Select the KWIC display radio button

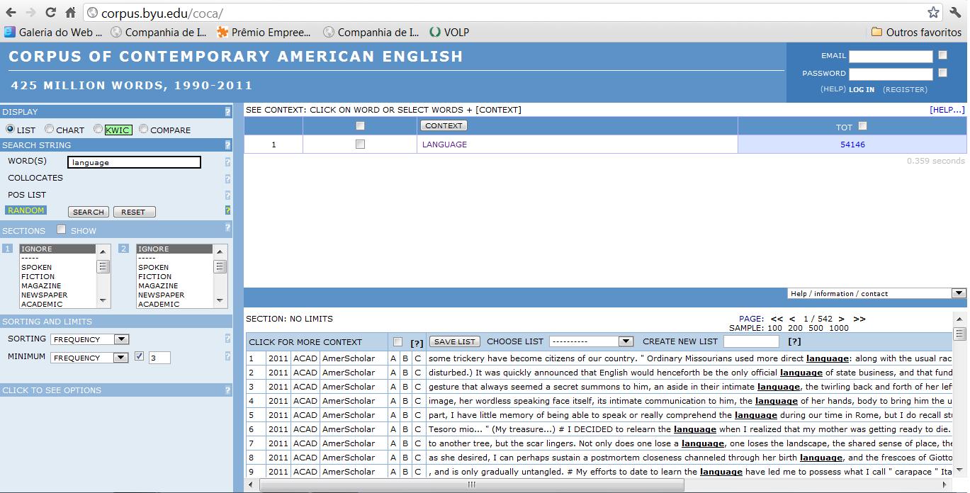98,129
